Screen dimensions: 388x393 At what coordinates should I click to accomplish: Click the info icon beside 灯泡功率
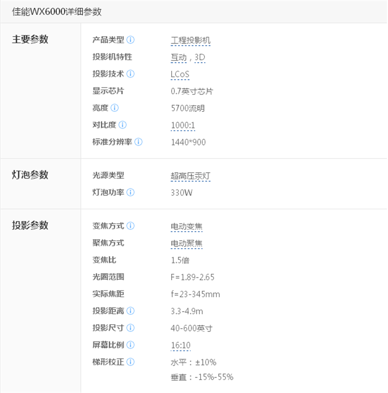[131, 193]
